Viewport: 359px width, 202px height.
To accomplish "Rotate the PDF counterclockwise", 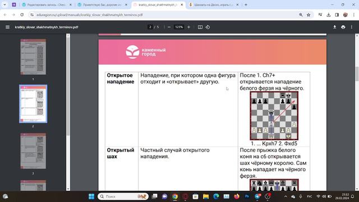I will (x=208, y=27).
